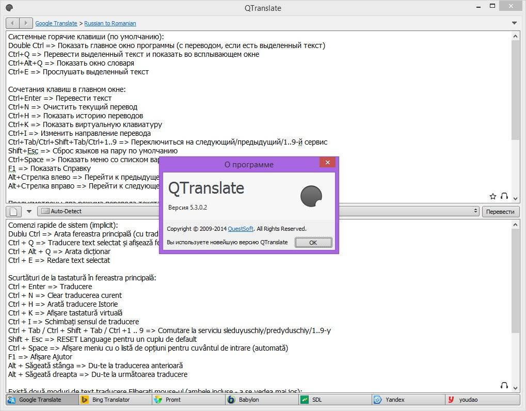Viewport: 526px width, 411px height.
Task: Switch to the Google Translate service tab
Action: point(42,400)
